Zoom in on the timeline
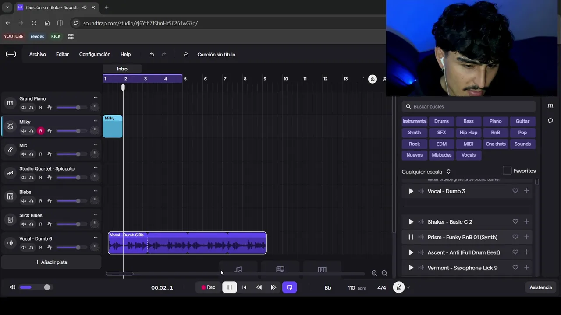Viewport: 561px width, 315px height. (374, 273)
